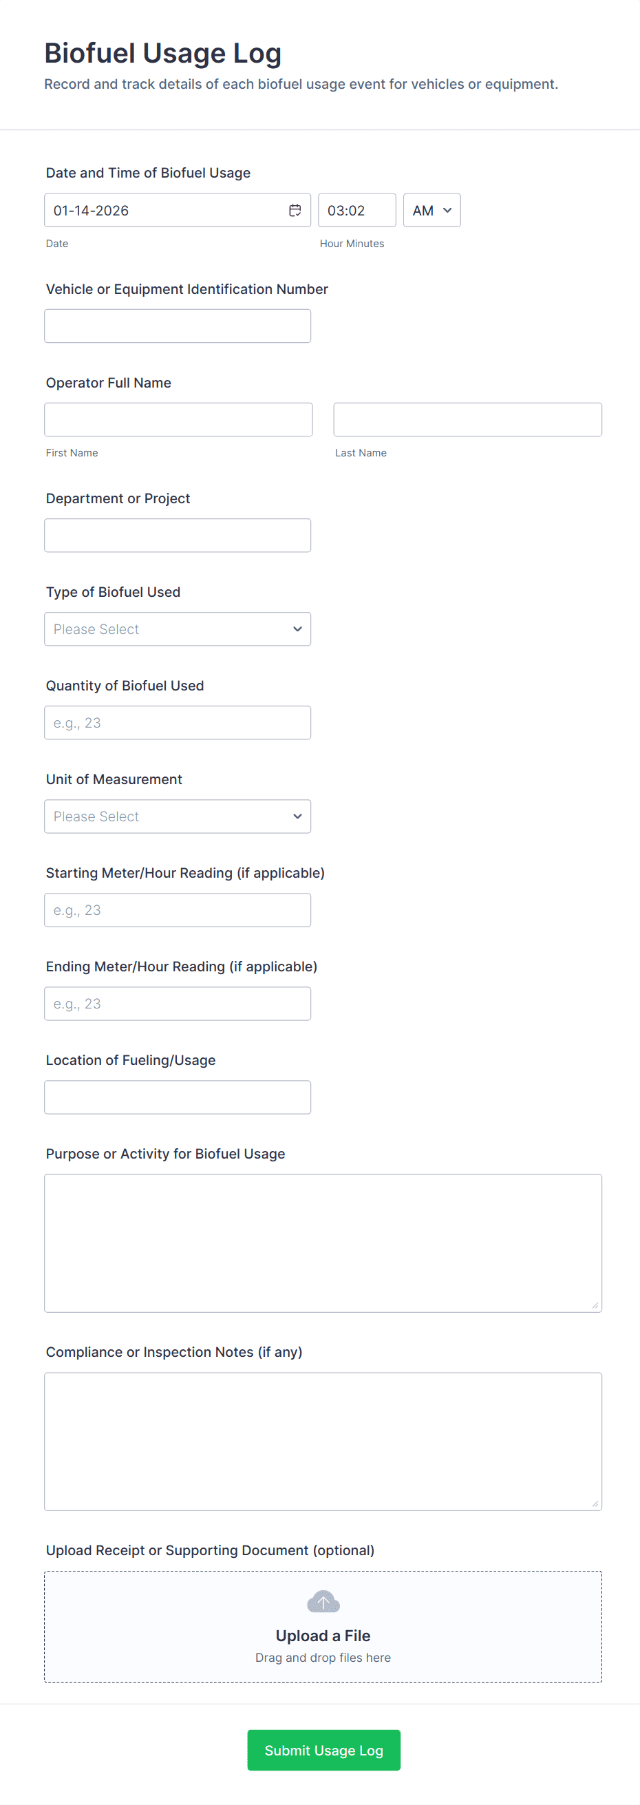640x1805 pixels.
Task: Click the First Name input
Action: click(178, 420)
